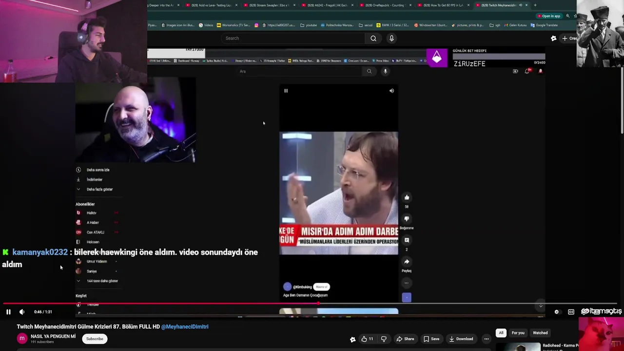Select the All filter chip
This screenshot has height=351, width=624.
click(501, 333)
